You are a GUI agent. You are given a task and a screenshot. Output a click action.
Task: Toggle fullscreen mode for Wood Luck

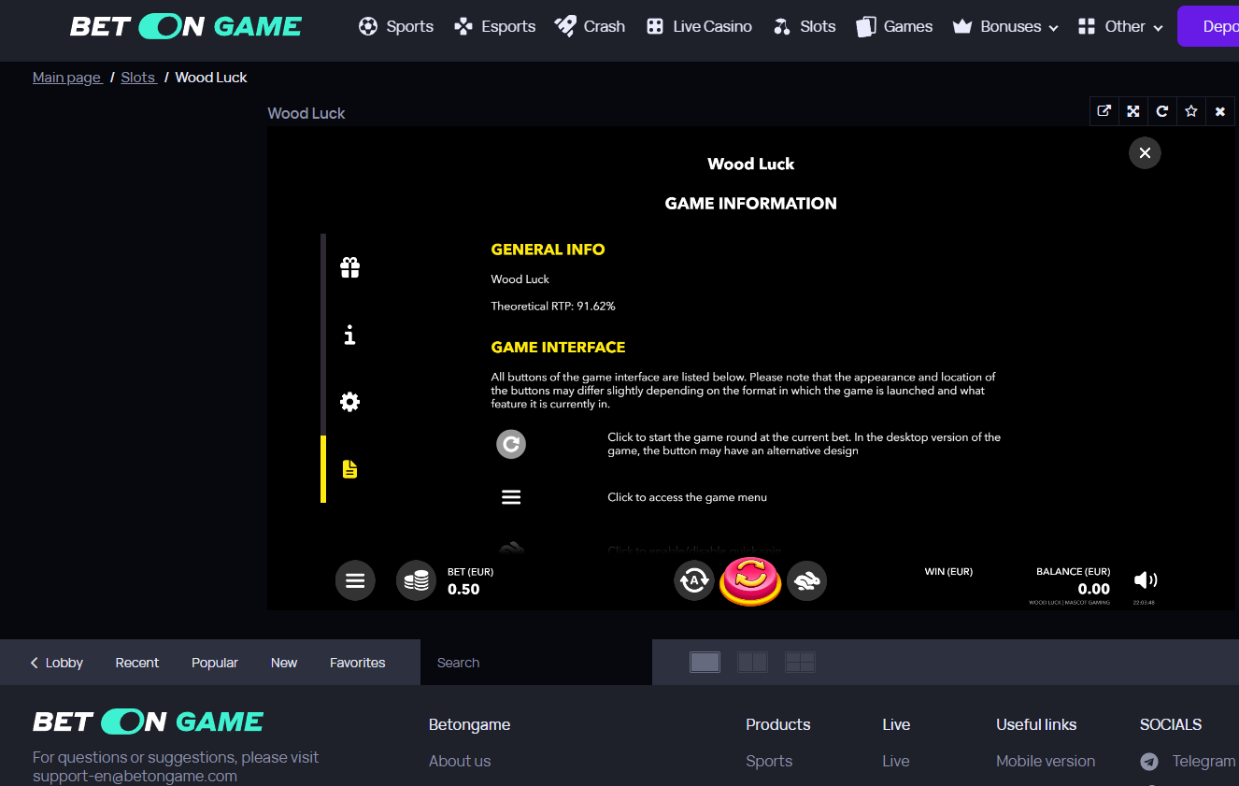1132,111
